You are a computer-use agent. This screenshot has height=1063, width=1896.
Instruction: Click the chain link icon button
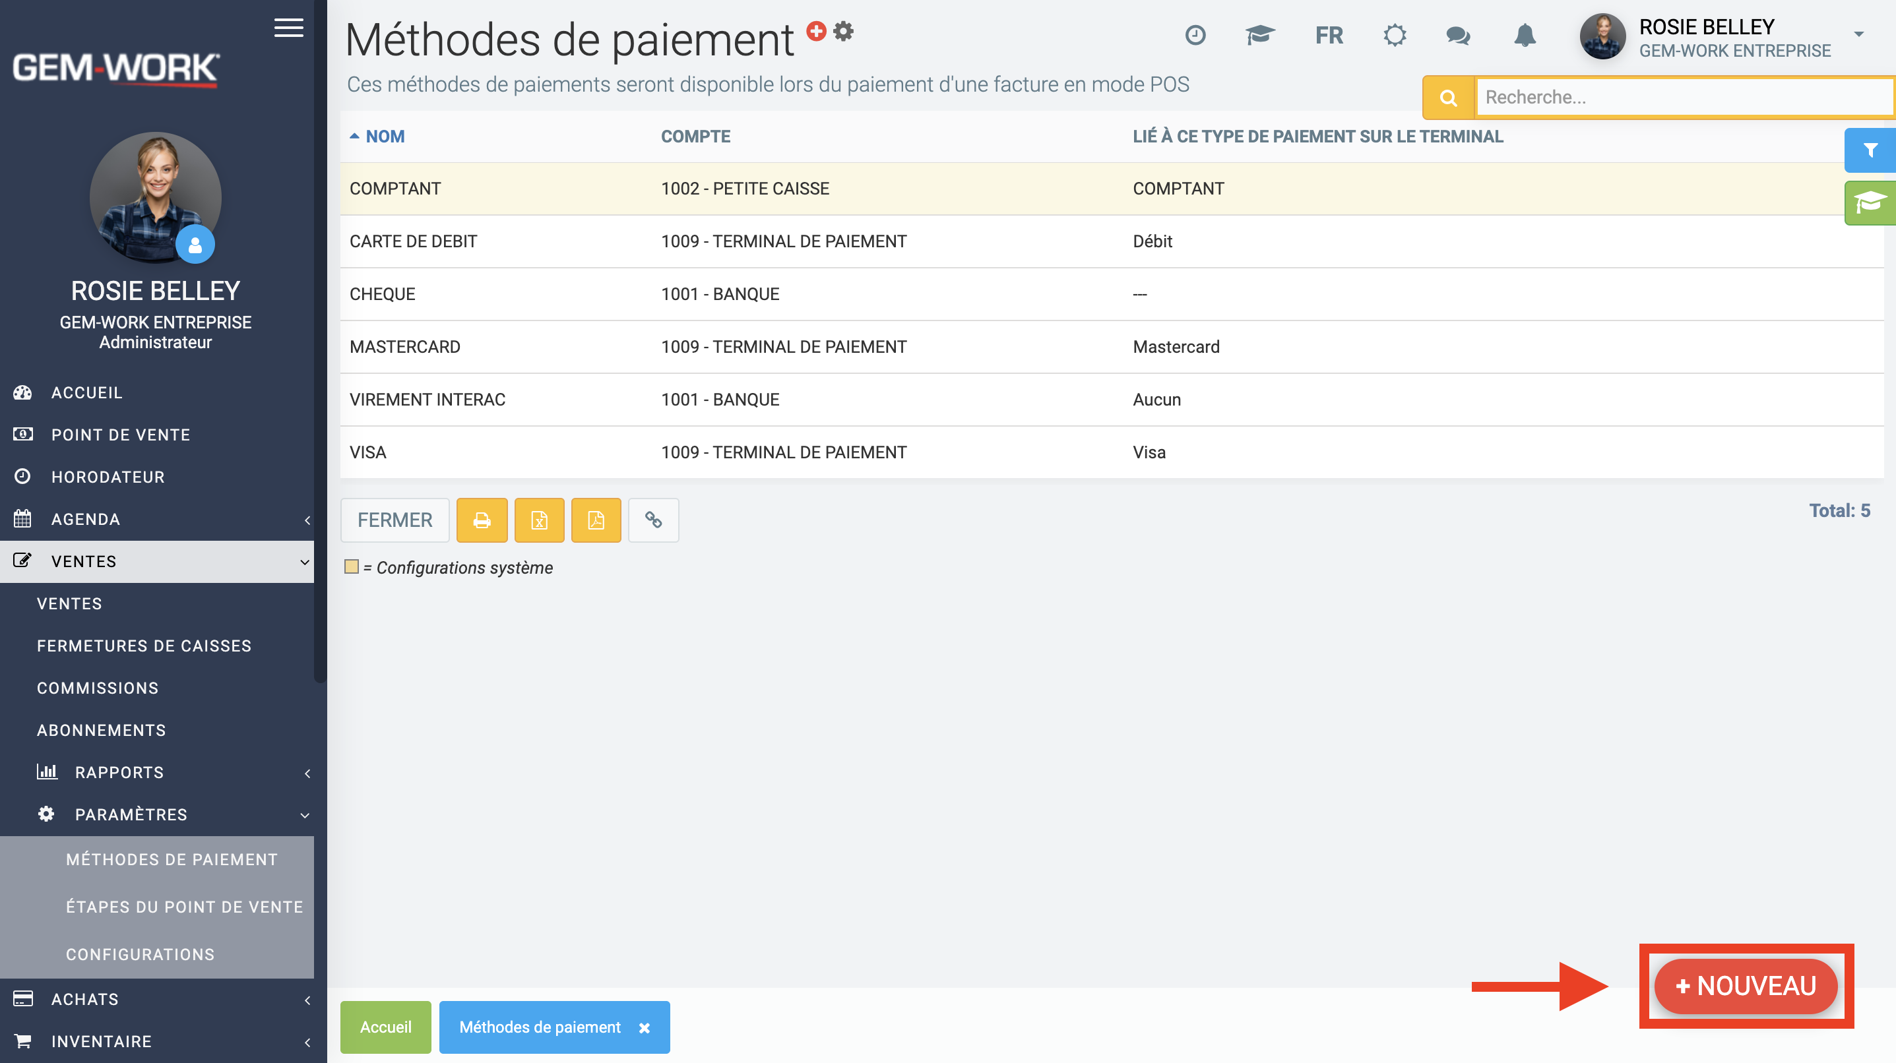pyautogui.click(x=653, y=520)
